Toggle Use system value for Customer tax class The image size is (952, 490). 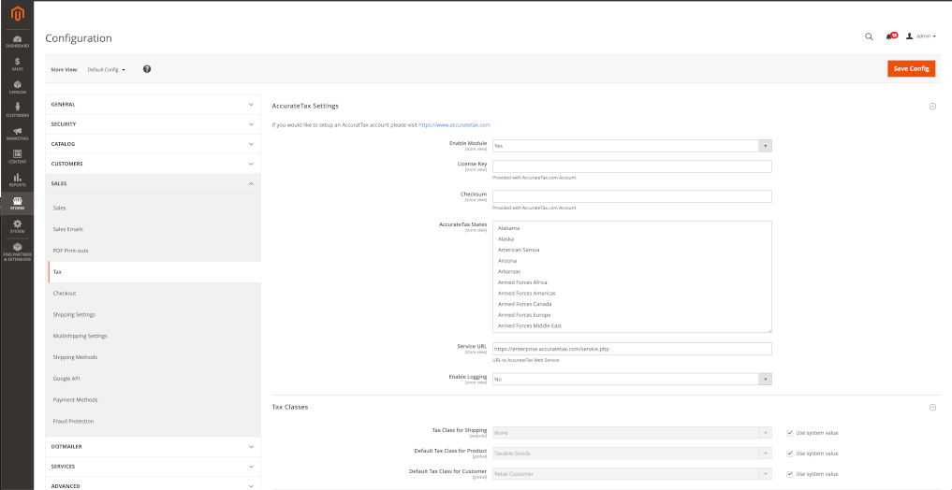(790, 474)
